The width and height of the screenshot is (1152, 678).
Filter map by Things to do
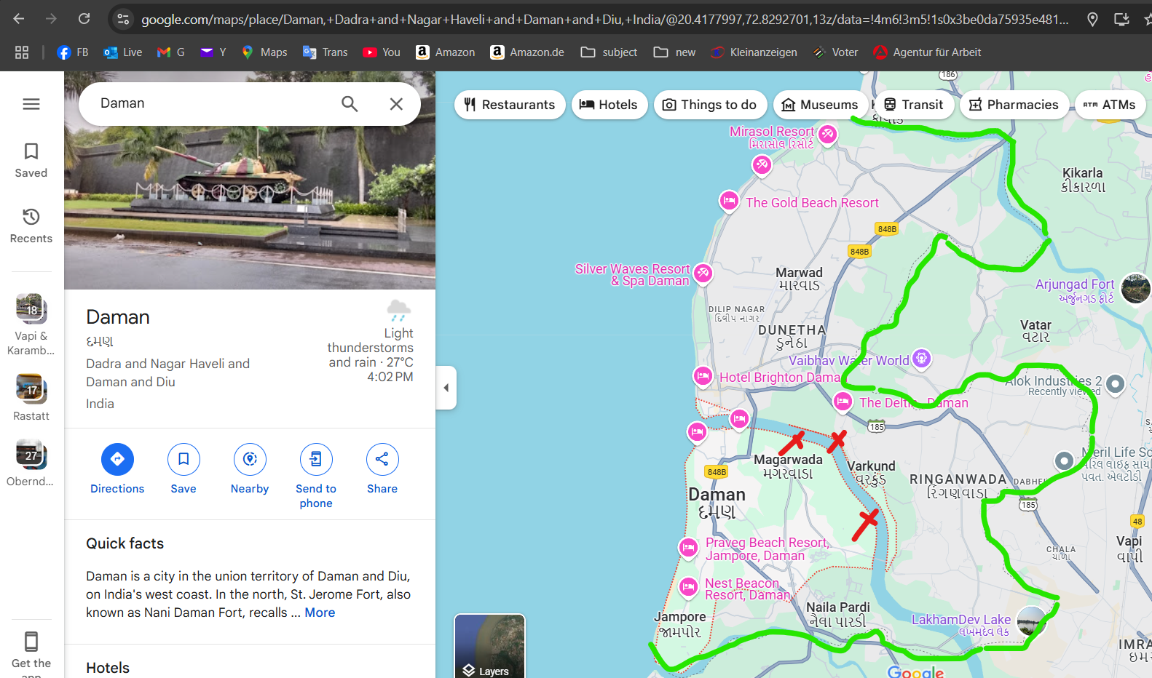710,105
